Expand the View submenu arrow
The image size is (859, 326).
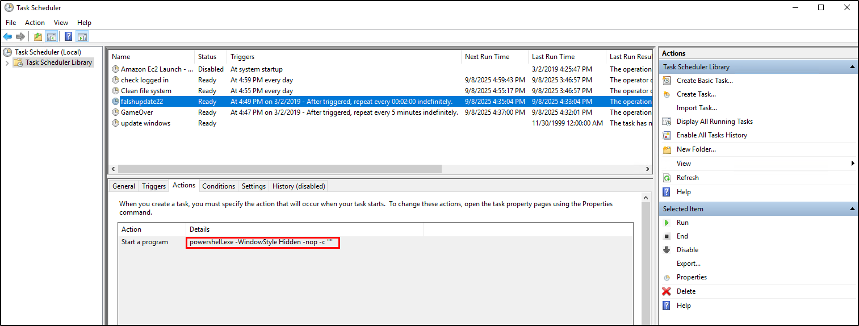(853, 164)
